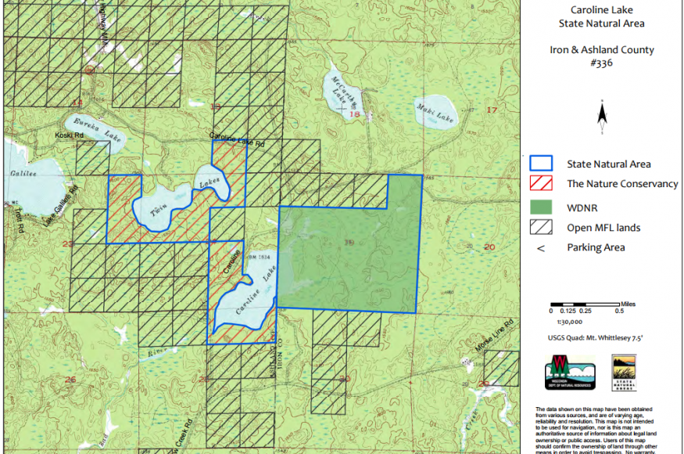This screenshot has width=684, height=454.
Task: Click the '1:30,000' scale ratio text
Action: coord(569,322)
